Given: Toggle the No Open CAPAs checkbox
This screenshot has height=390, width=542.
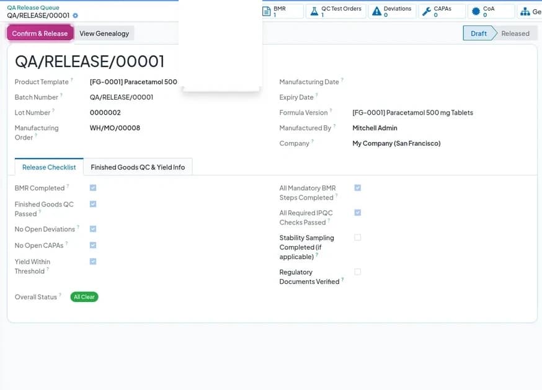Looking at the screenshot, I should pos(93,245).
